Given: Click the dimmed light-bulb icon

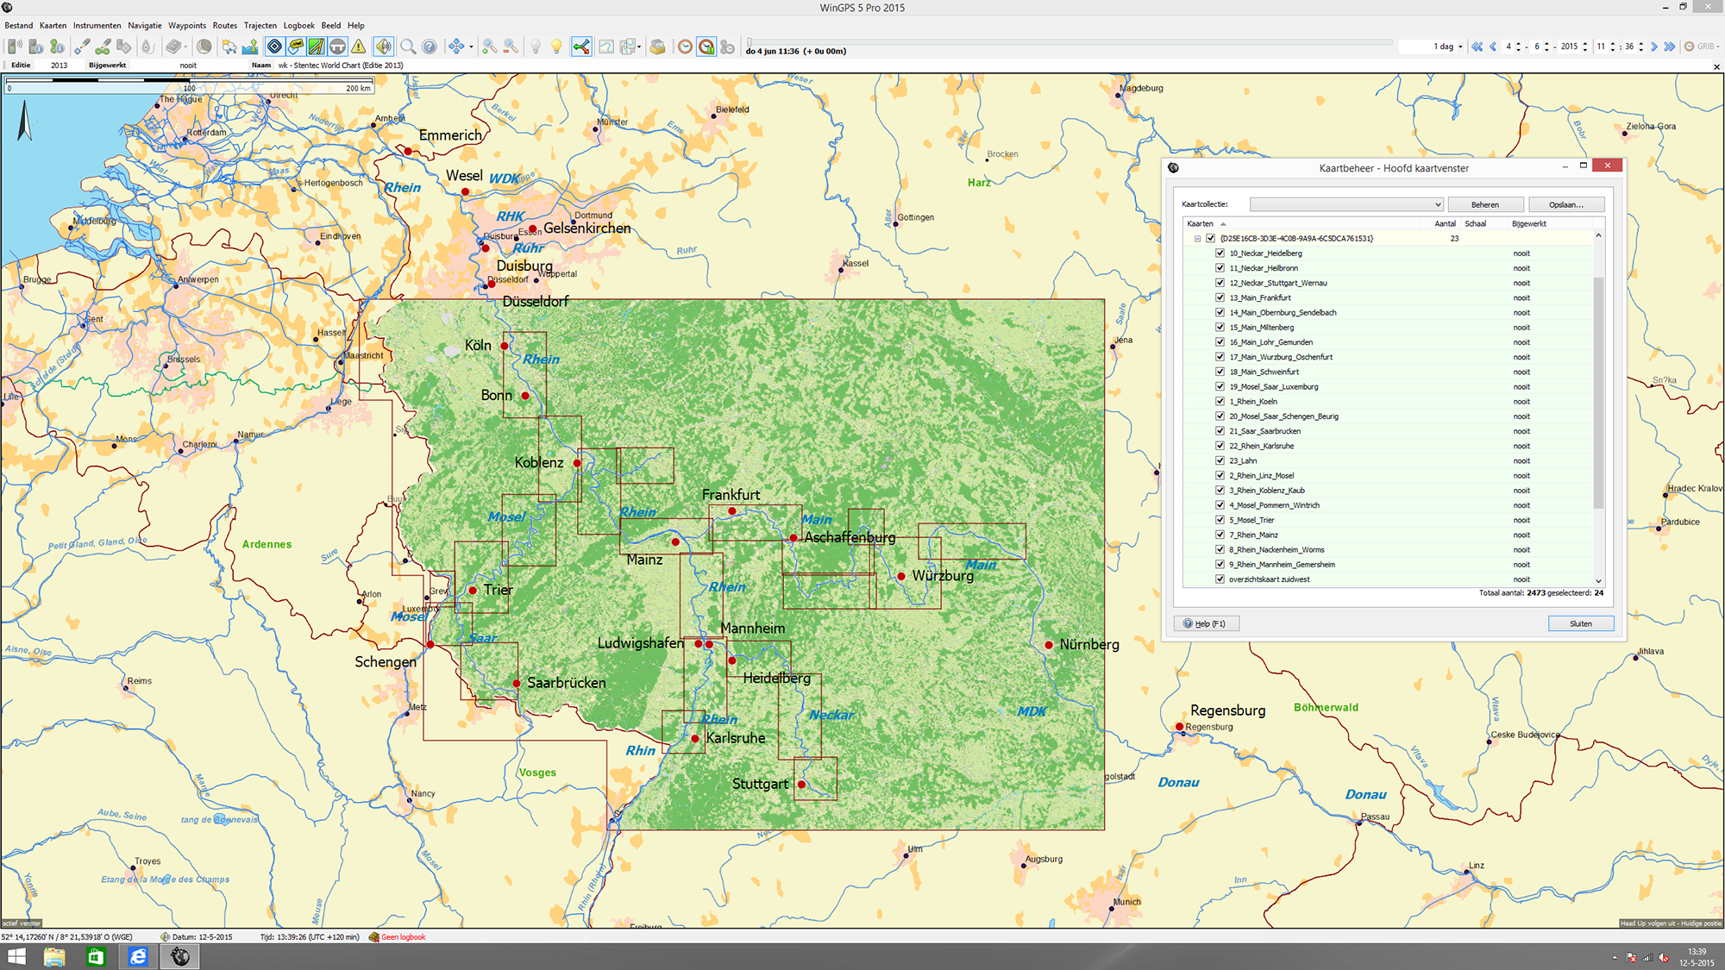Looking at the screenshot, I should pyautogui.click(x=536, y=47).
